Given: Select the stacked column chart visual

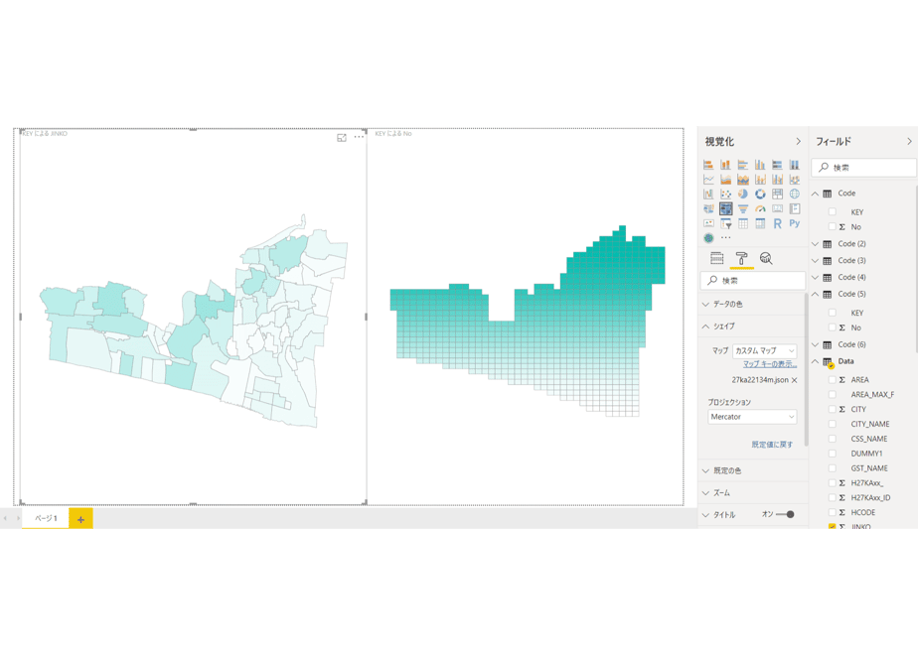Looking at the screenshot, I should tap(725, 165).
